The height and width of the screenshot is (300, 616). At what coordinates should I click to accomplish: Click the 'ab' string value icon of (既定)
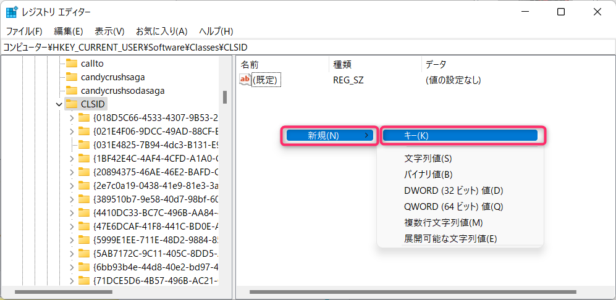click(245, 80)
